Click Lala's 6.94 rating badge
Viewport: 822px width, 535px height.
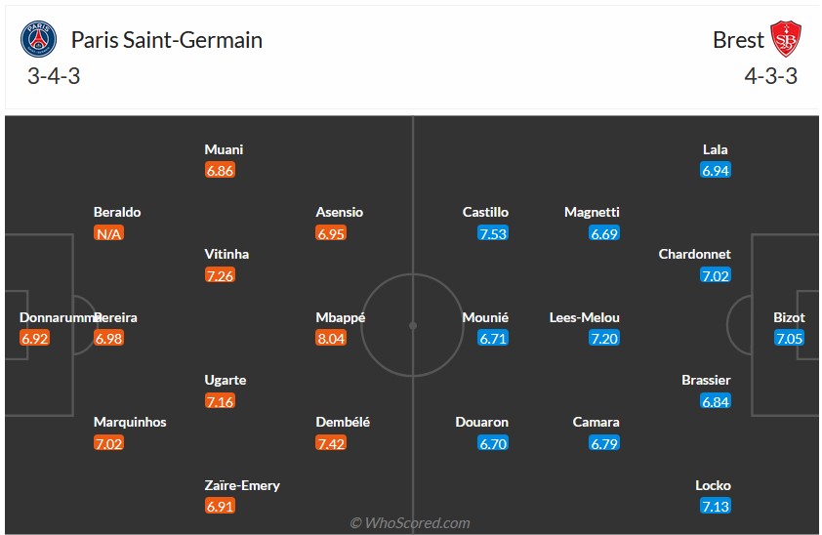(x=715, y=171)
